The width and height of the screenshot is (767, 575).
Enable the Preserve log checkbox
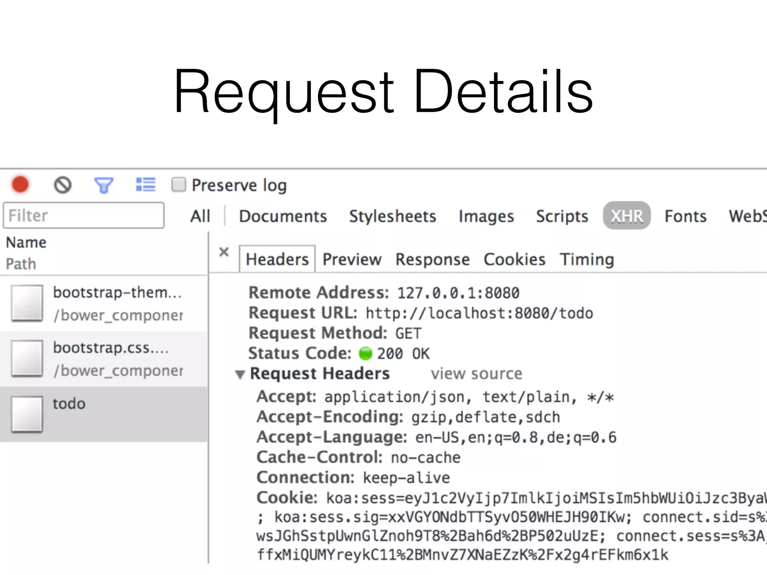[179, 185]
